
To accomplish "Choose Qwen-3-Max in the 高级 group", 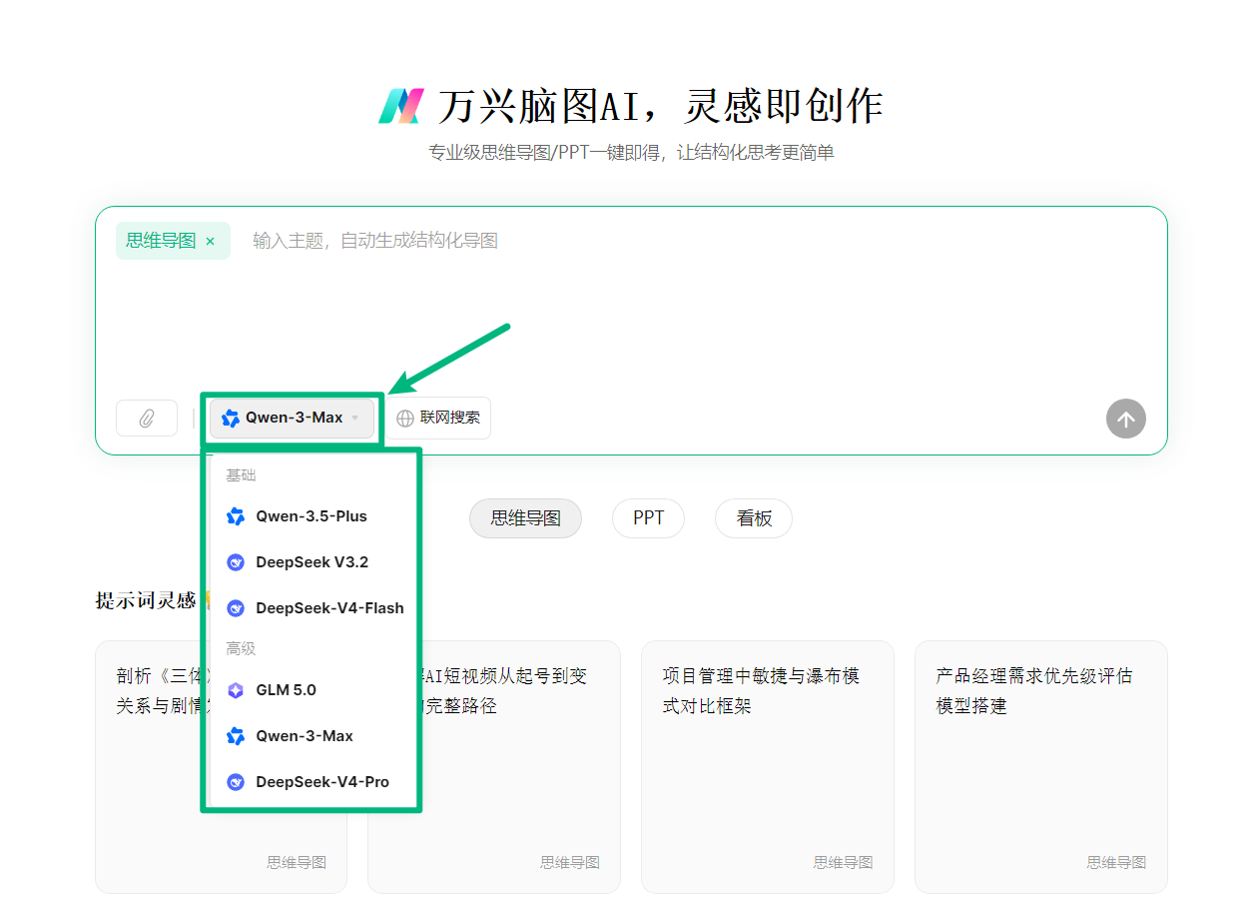I will tap(313, 736).
